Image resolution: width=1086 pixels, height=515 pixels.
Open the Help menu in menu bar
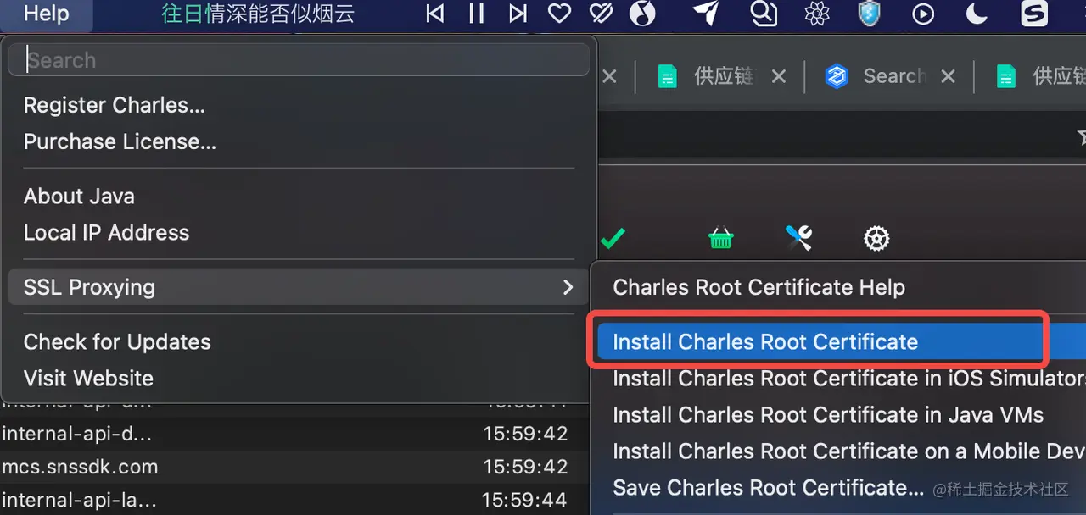click(47, 14)
